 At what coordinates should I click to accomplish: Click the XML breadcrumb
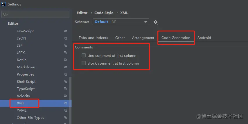(x=124, y=13)
